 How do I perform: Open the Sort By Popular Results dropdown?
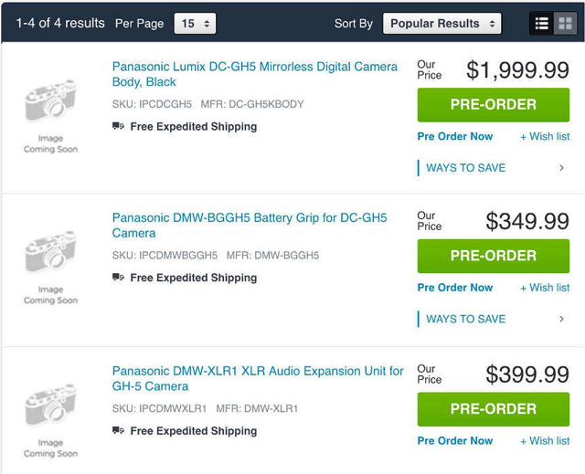click(441, 24)
